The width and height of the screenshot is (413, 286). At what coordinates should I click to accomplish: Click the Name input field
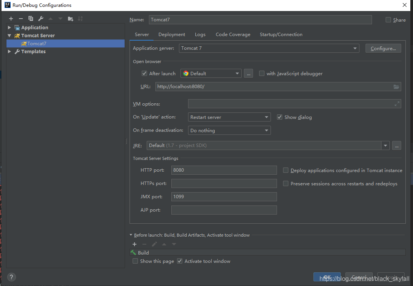(260, 20)
